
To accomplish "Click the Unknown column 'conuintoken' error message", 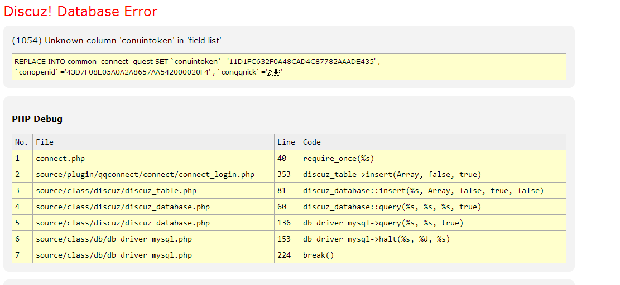I will 117,40.
